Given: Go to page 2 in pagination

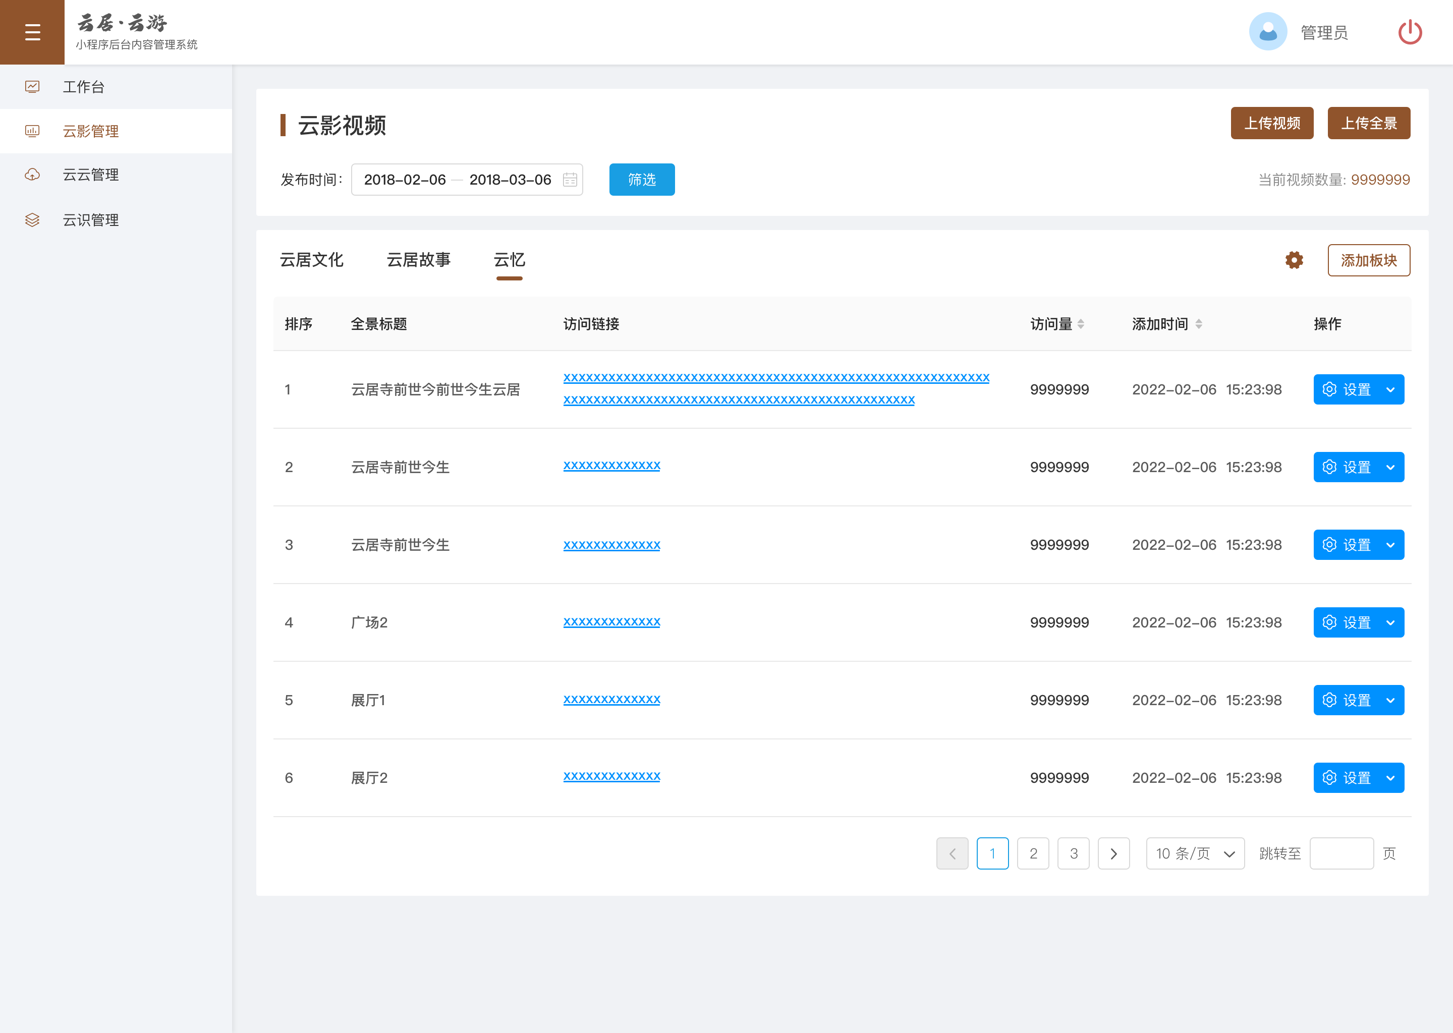Looking at the screenshot, I should (x=1033, y=853).
